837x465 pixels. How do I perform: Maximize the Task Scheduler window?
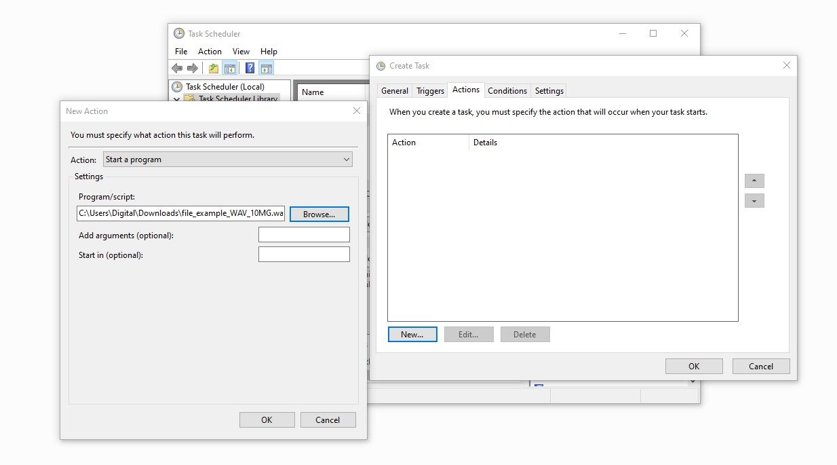pos(653,33)
